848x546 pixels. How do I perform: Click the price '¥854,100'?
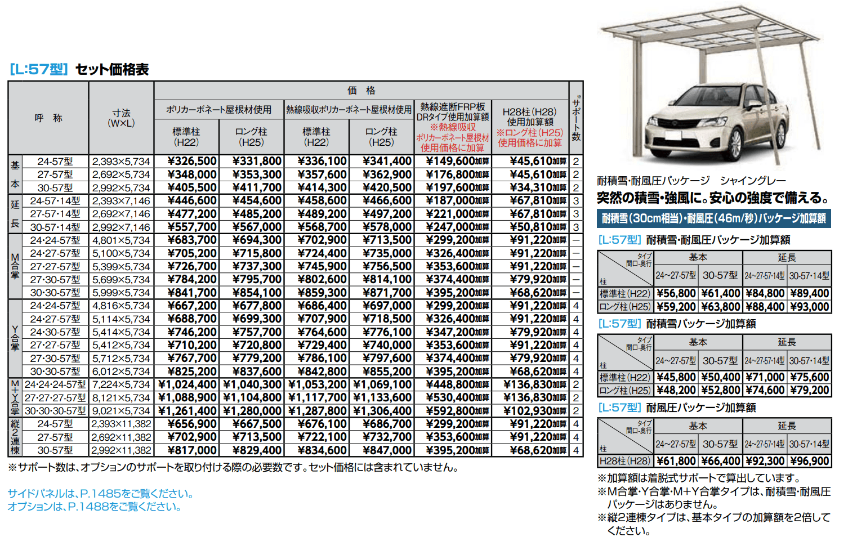(257, 293)
